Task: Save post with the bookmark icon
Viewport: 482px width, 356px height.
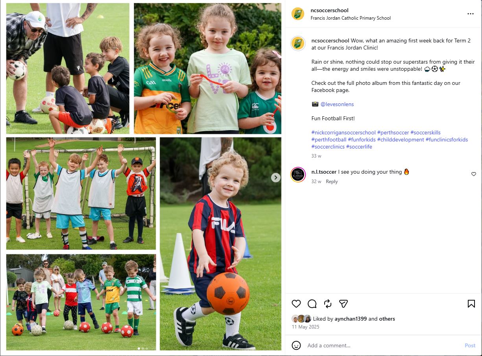Action: point(471,304)
